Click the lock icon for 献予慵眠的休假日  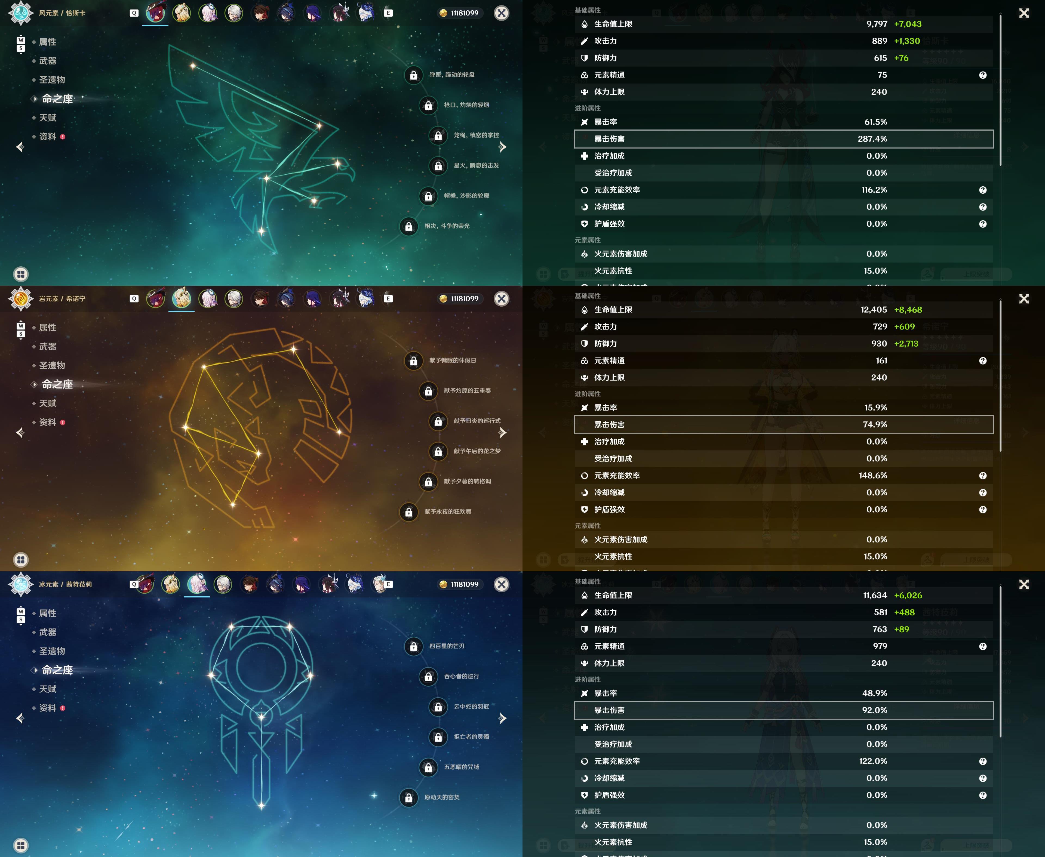pyautogui.click(x=414, y=361)
